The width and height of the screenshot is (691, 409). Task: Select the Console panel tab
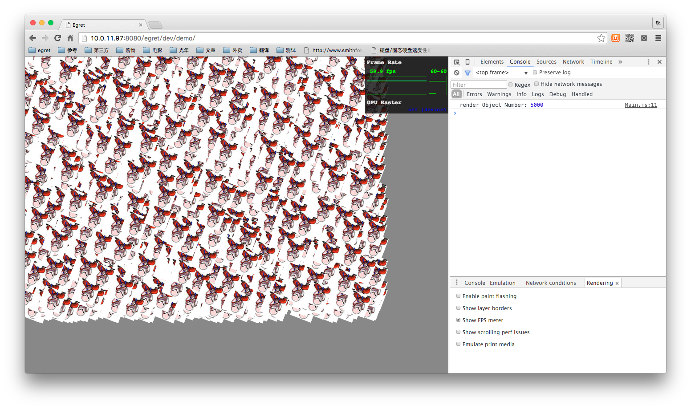click(x=520, y=62)
